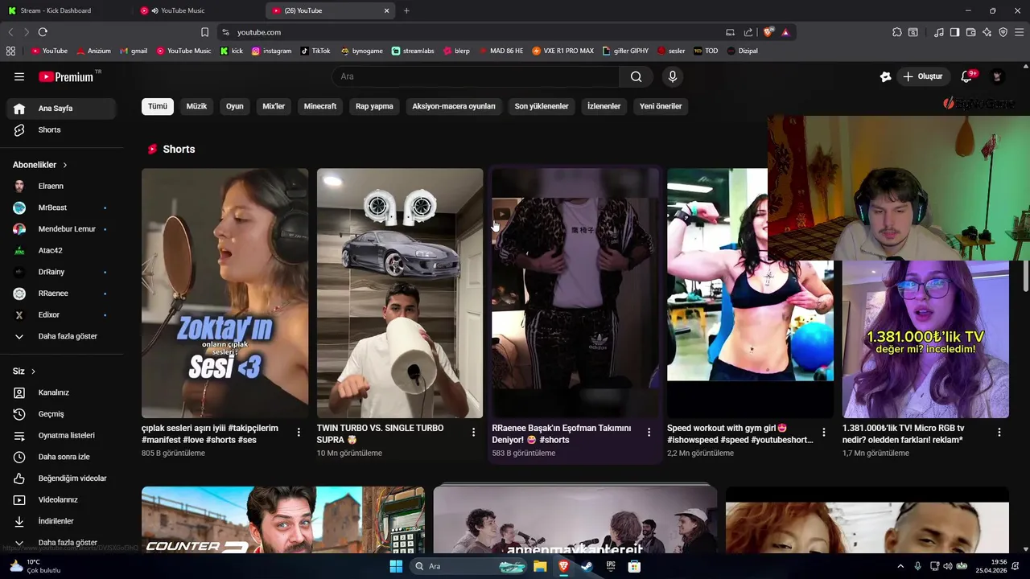The width and height of the screenshot is (1030, 579).
Task: Open the Brave Shields lion icon
Action: 768,32
